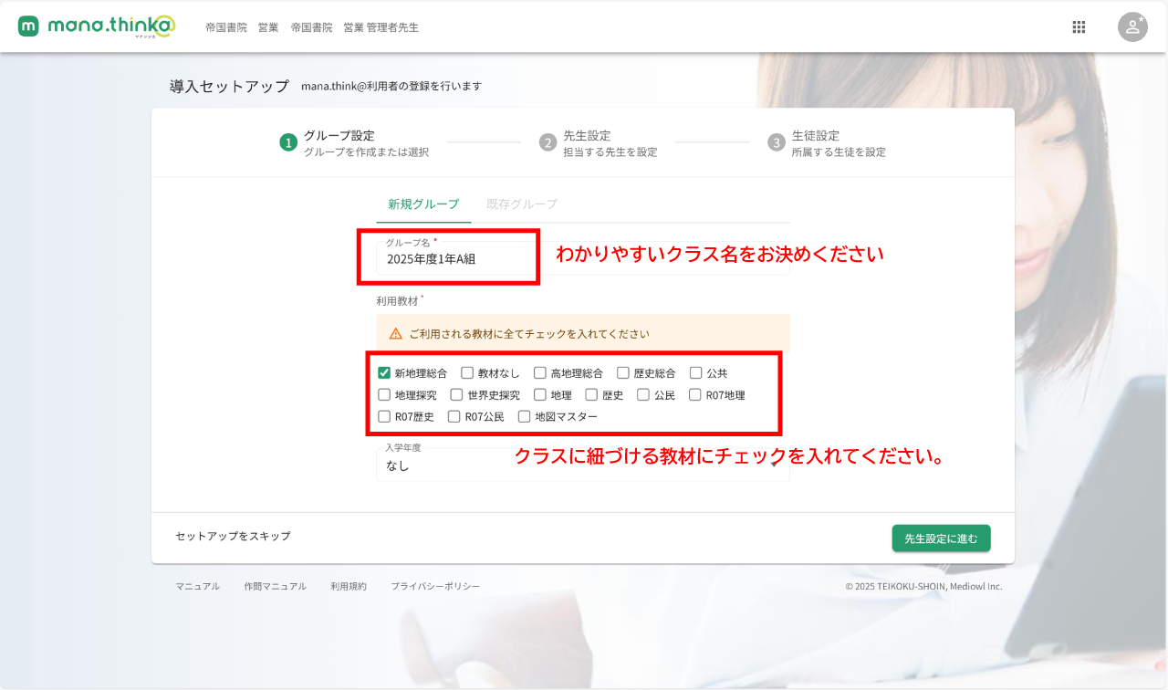Switch to the 既存グループ tab

[x=522, y=204]
